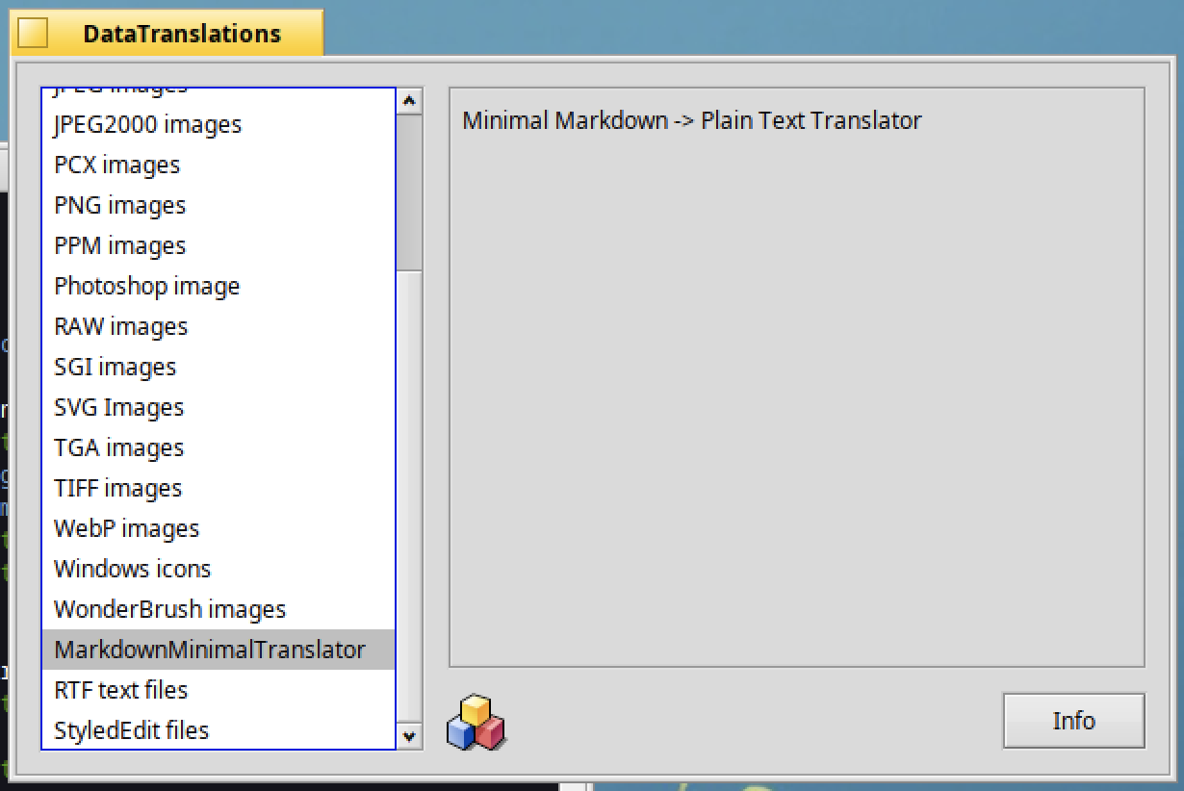Click the yellow window close box
Screen dimensions: 1184x791
click(x=33, y=34)
